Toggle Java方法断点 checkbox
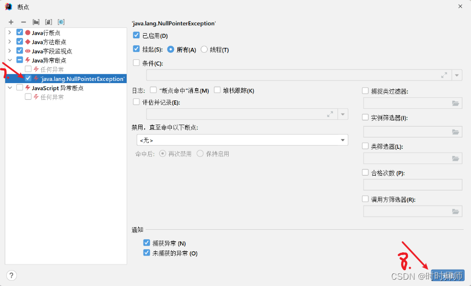 pyautogui.click(x=19, y=42)
